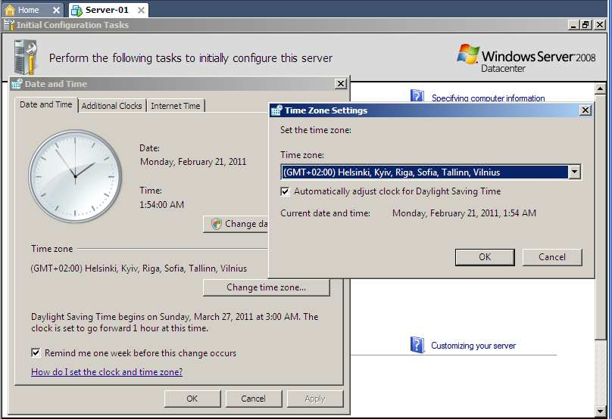Click the Initial Configuration Tasks title icon
Screen dimensions: 612x419
click(x=9, y=25)
